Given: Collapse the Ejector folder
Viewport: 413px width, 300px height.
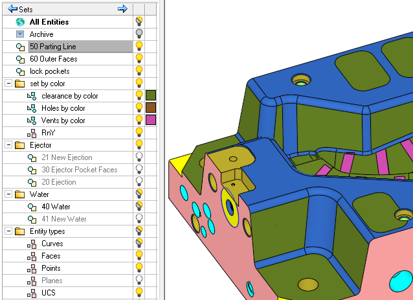Looking at the screenshot, I should pos(8,145).
